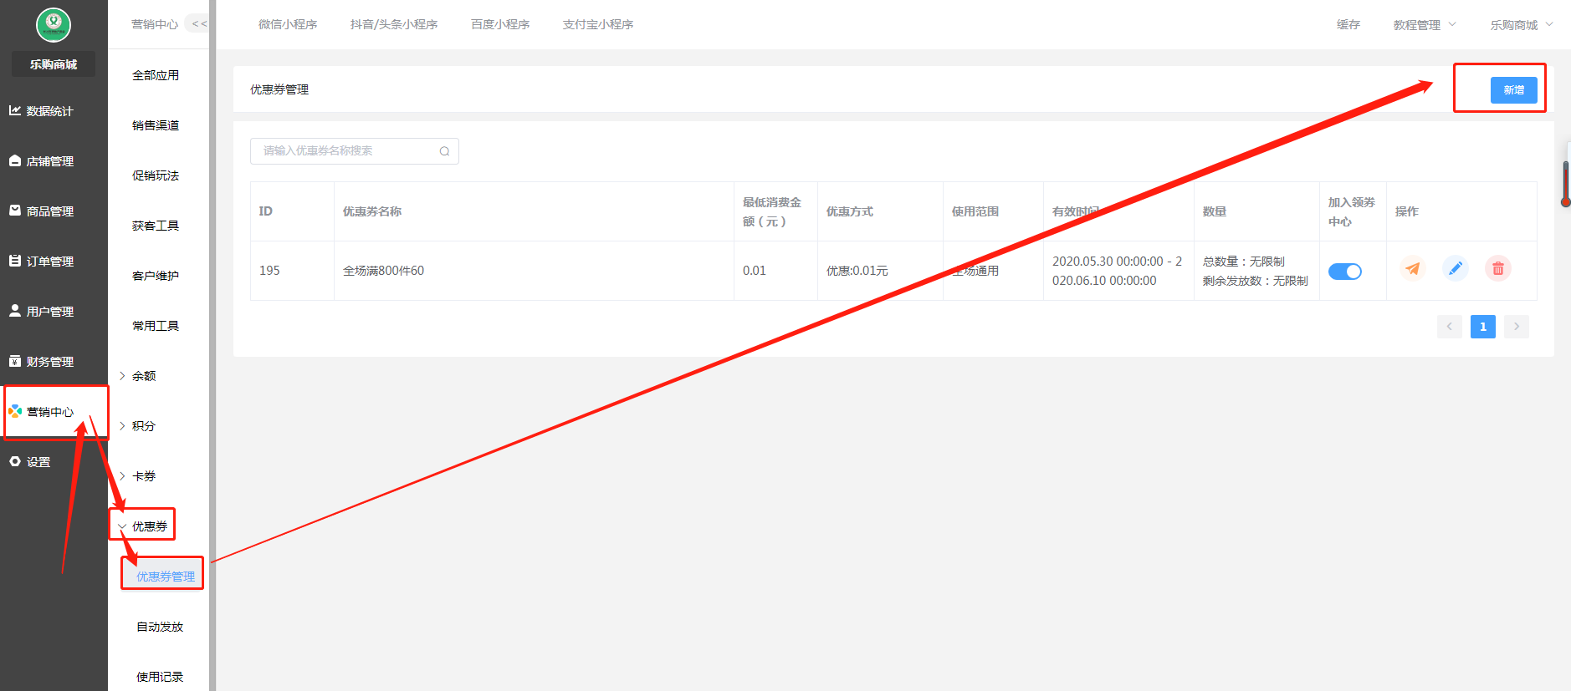The image size is (1571, 691).
Task: Collapse the 营销中心 submenu with << button
Action: pyautogui.click(x=198, y=24)
